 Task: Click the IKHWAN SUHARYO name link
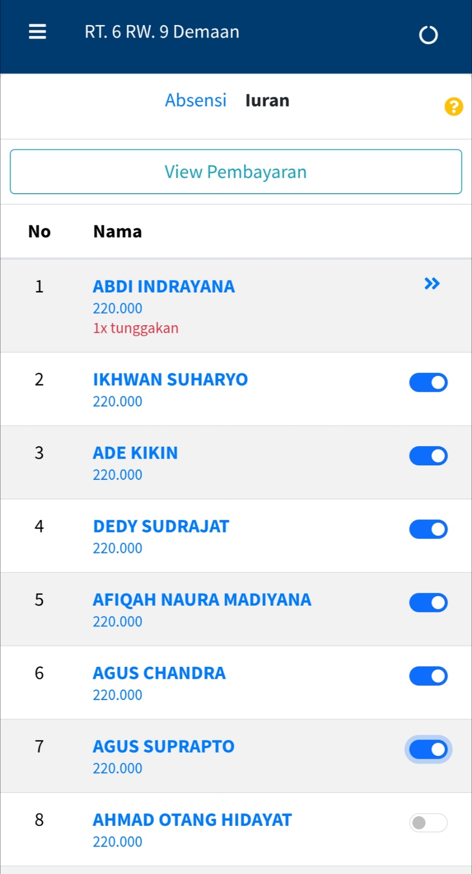pyautogui.click(x=170, y=380)
